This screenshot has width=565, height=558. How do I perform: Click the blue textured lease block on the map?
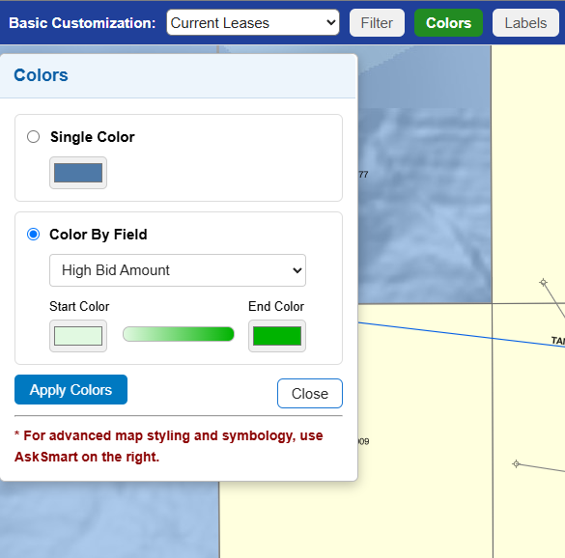click(424, 206)
